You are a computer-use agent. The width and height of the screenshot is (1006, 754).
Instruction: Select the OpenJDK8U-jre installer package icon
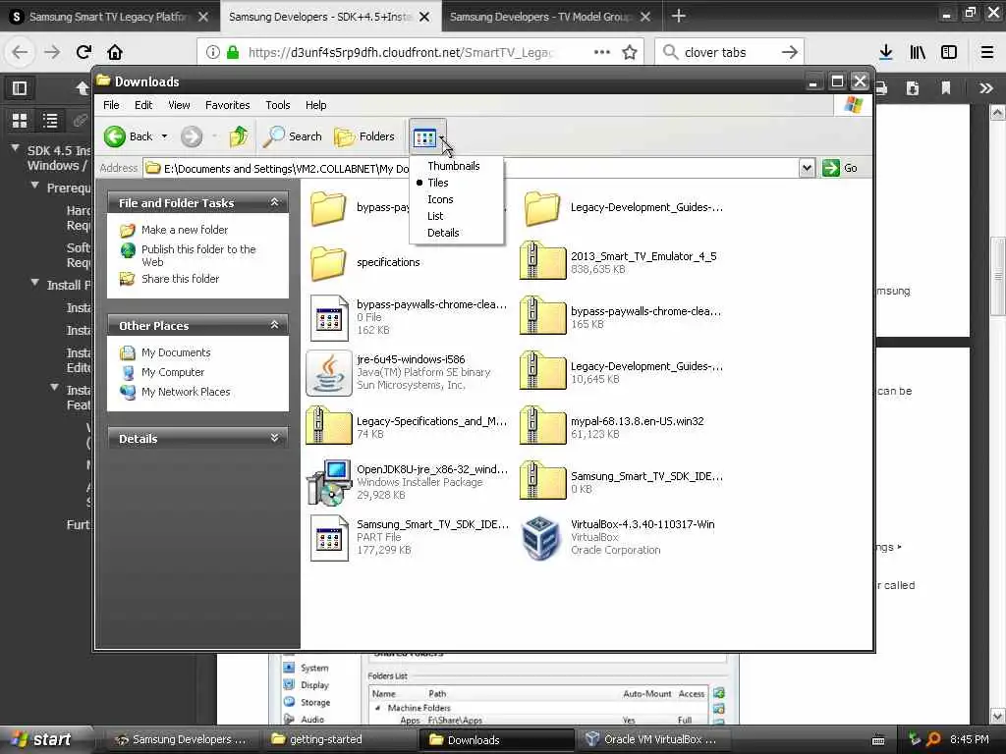(x=328, y=481)
